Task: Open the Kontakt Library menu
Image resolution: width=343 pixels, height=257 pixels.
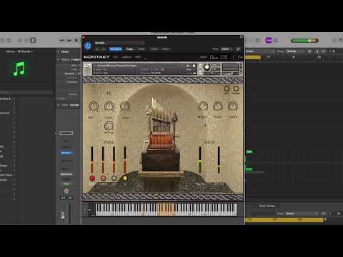Action: point(126,57)
